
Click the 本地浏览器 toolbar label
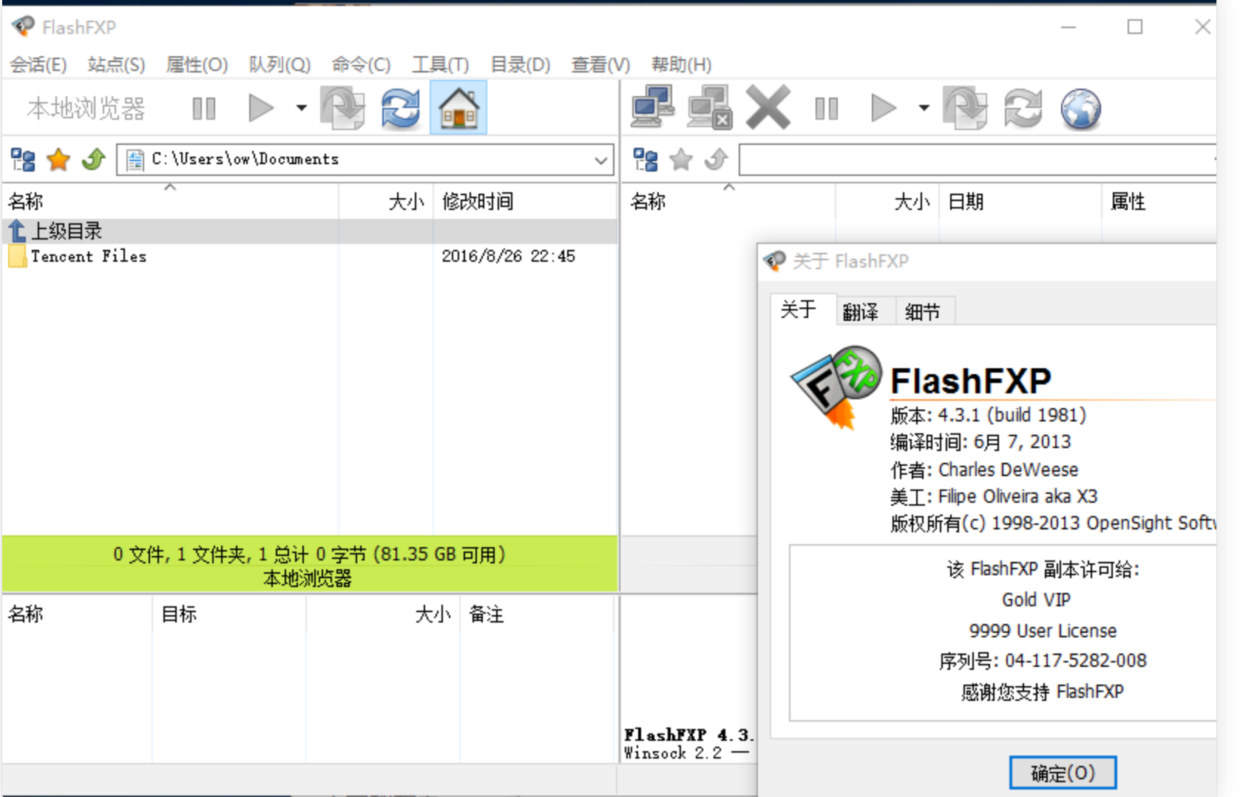(86, 109)
